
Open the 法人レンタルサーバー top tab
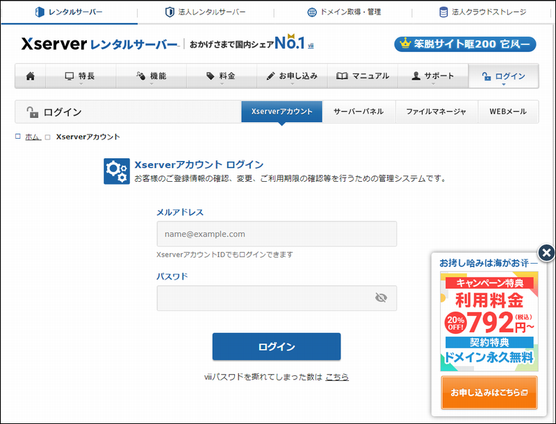click(206, 12)
